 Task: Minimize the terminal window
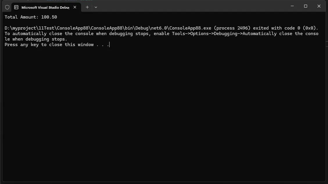292,6
